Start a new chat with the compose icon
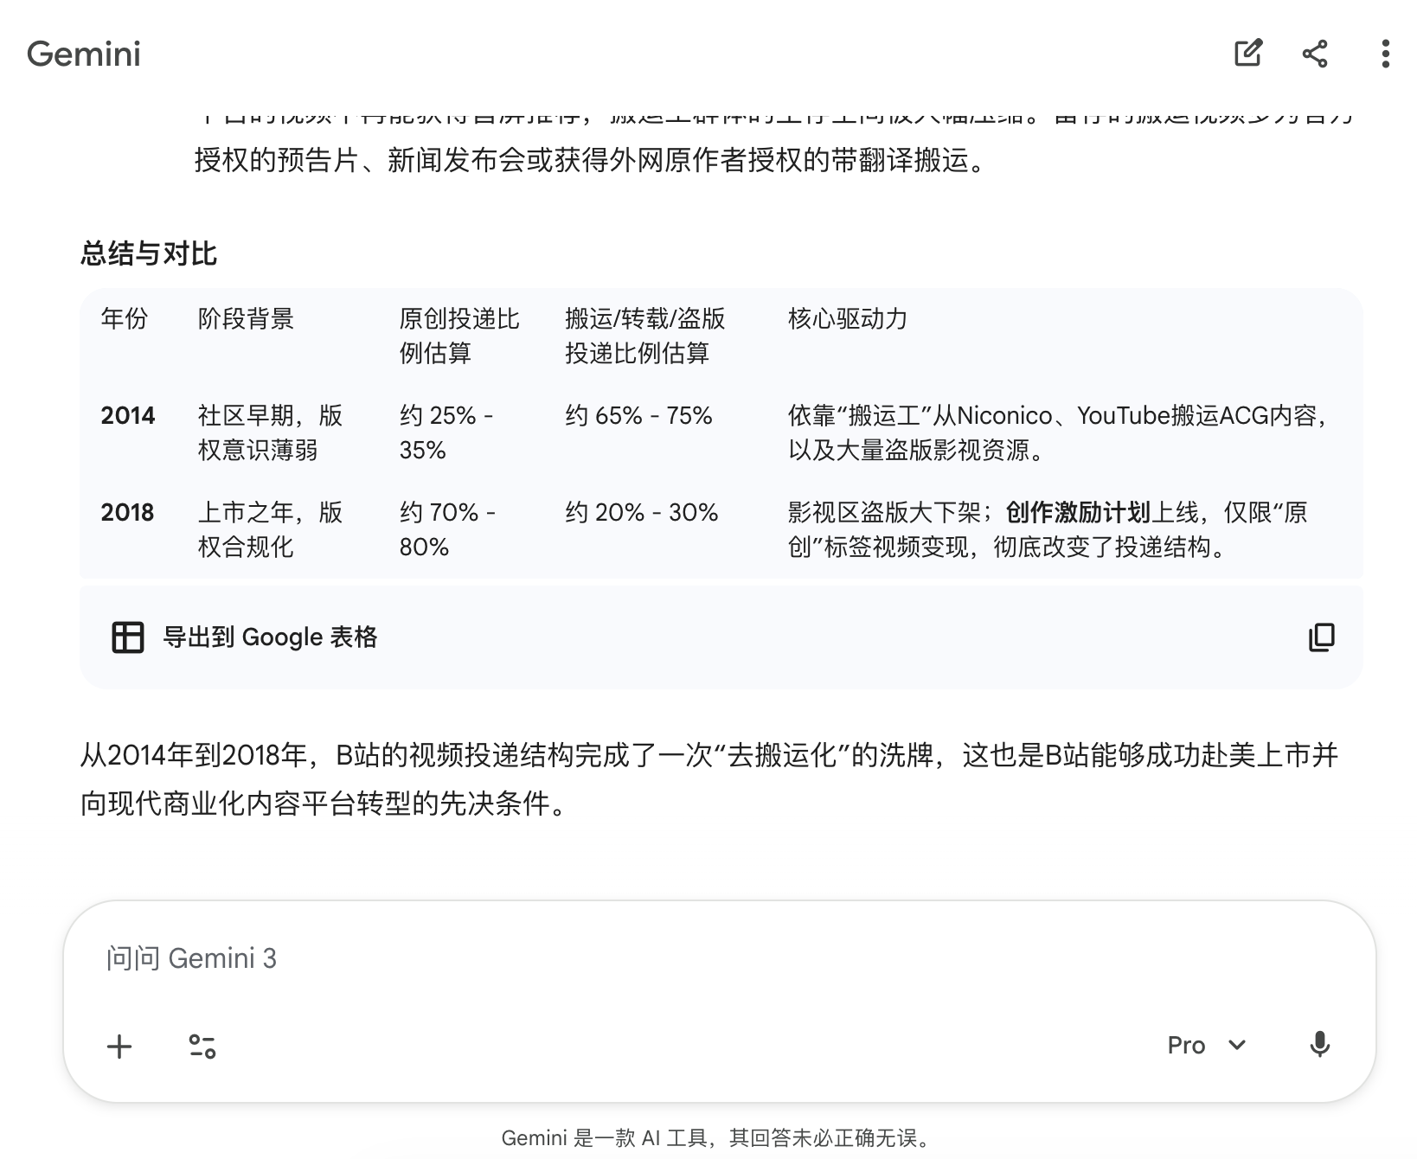This screenshot has height=1159, width=1417. 1247,54
